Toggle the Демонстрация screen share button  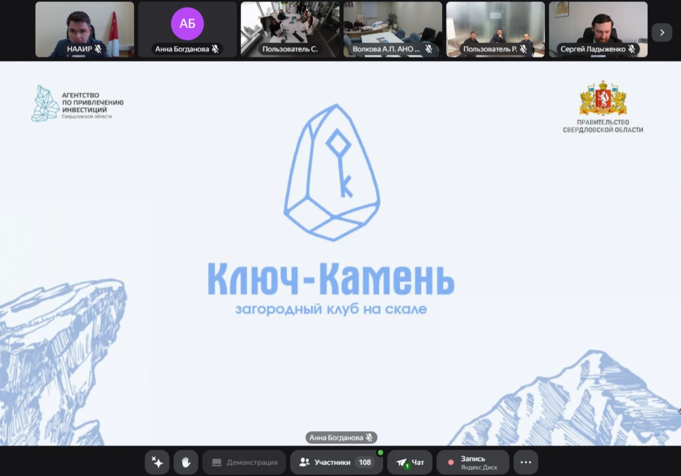click(x=245, y=462)
